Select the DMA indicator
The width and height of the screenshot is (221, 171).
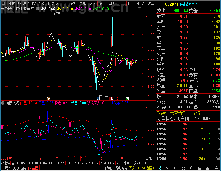(x=43, y=163)
